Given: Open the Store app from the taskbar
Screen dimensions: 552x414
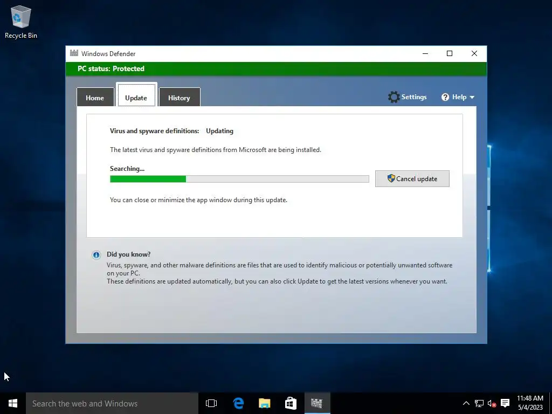Looking at the screenshot, I should click(291, 403).
